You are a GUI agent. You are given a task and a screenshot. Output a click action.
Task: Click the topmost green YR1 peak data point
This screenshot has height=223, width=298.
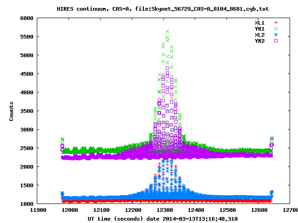167,31
